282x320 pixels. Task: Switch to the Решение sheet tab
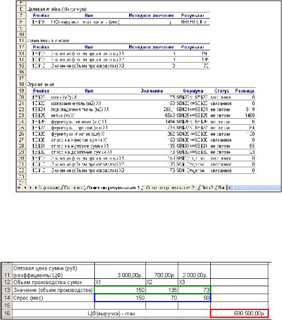pos(74,187)
